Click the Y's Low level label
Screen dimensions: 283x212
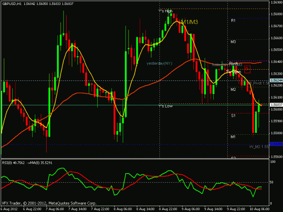166,106
